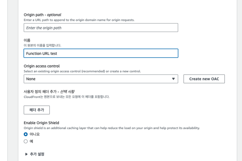Click the 아니요 option text label
The height and width of the screenshot is (161, 242).
[x=35, y=134]
